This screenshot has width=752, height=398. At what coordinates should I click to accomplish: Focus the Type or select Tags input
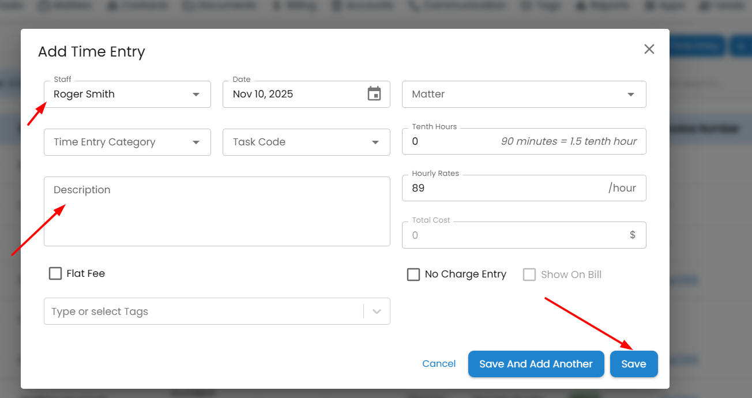click(202, 311)
